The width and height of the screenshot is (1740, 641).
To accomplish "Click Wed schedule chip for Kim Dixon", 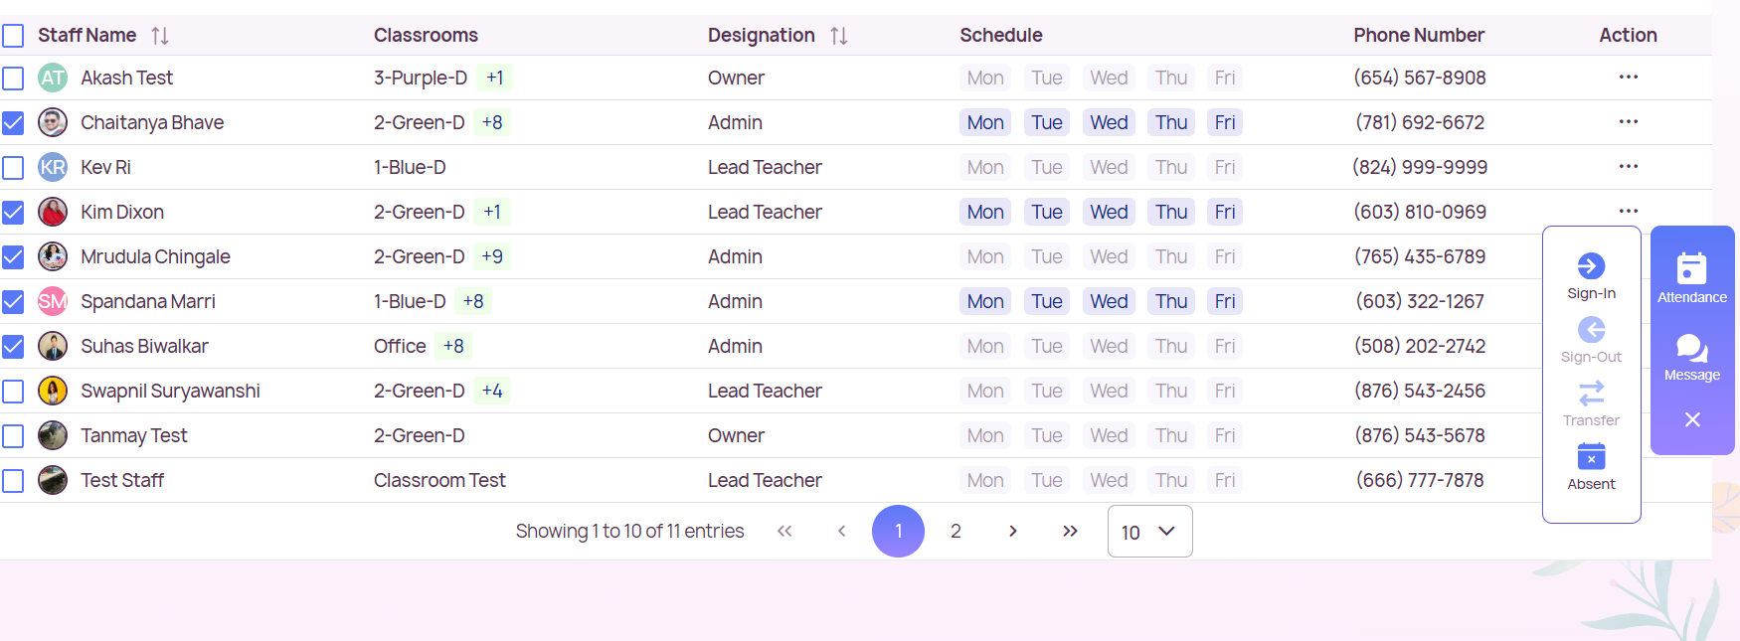I will [1109, 213].
